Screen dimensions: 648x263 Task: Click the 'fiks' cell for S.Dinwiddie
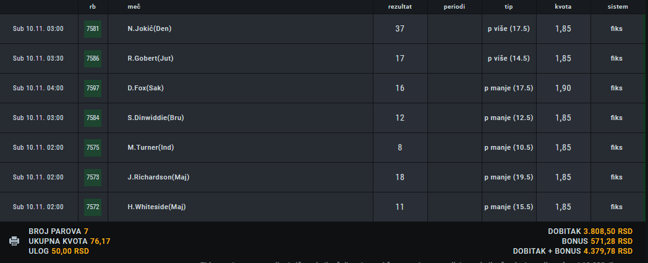[616, 118]
